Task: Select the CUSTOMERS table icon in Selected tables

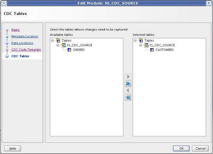Action: (152, 50)
